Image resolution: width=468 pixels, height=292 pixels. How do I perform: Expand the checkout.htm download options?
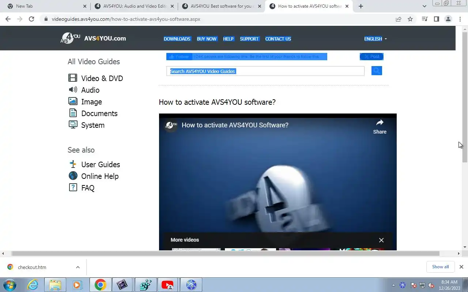78,267
